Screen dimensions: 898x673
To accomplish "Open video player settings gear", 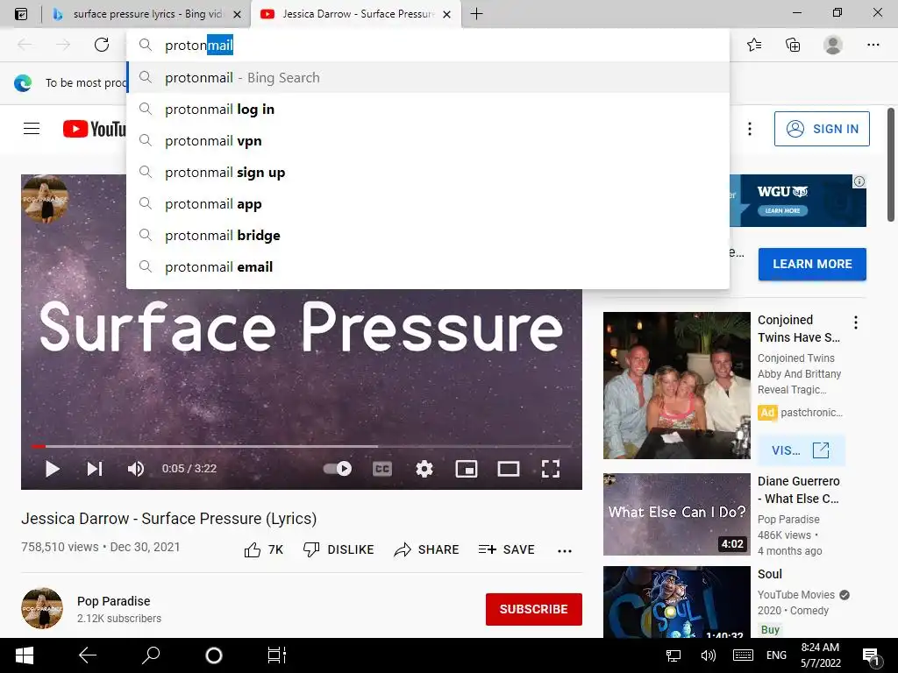I will (x=424, y=470).
